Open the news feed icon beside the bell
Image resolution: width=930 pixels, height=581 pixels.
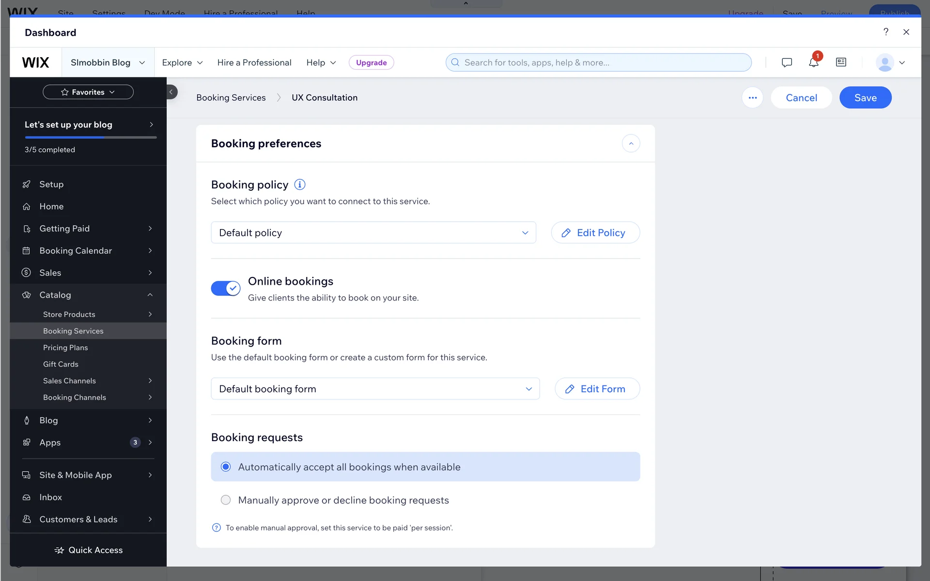(x=841, y=62)
